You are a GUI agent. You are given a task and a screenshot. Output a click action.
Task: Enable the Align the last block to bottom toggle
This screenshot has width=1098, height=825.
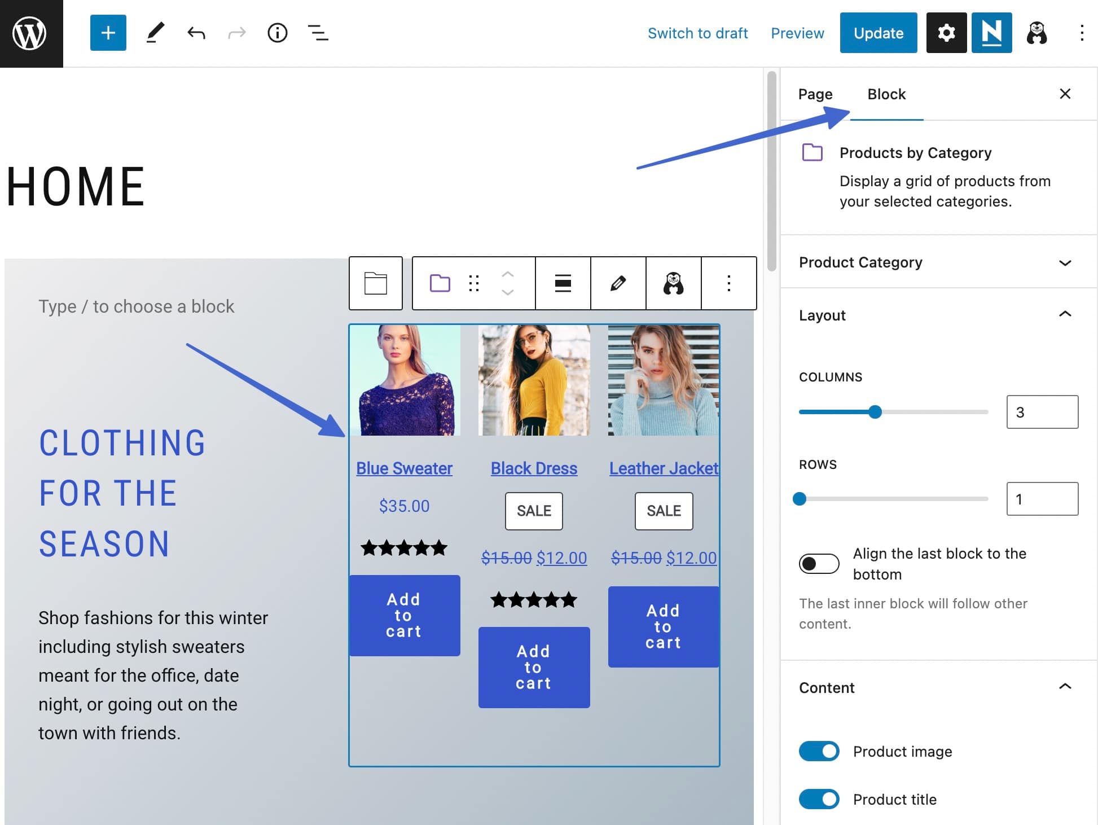coord(819,563)
